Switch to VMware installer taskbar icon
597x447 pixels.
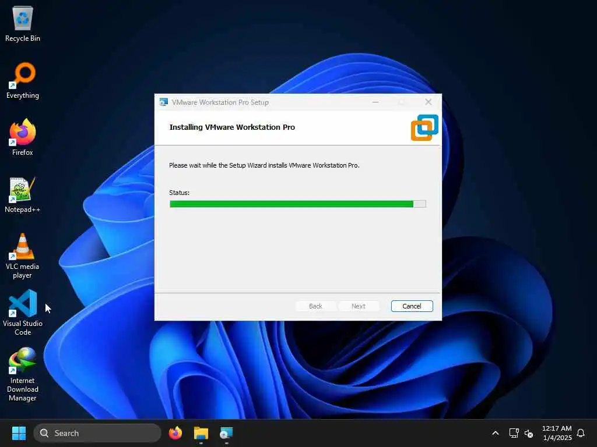click(226, 433)
